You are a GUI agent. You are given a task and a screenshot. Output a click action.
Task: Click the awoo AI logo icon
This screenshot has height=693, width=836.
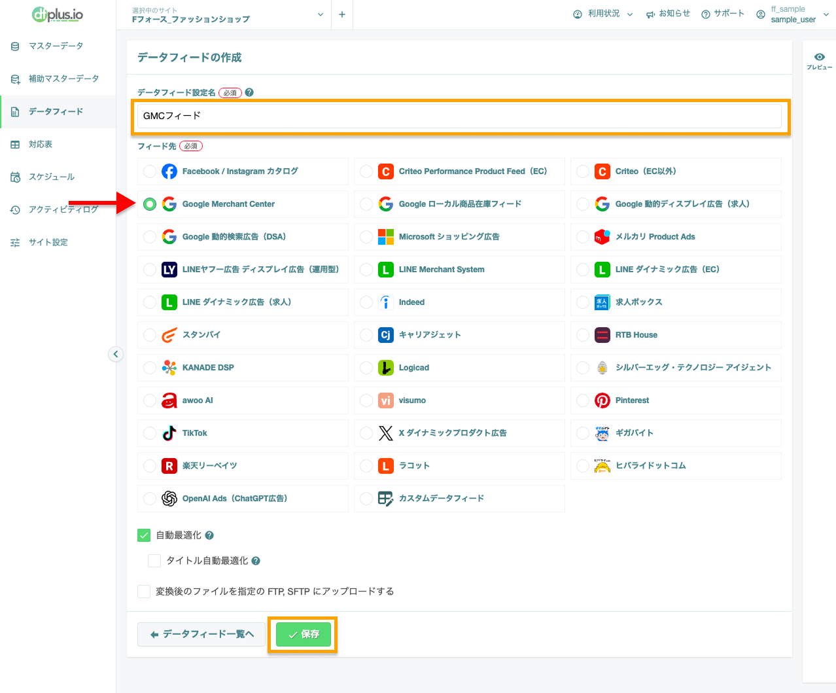pyautogui.click(x=169, y=400)
